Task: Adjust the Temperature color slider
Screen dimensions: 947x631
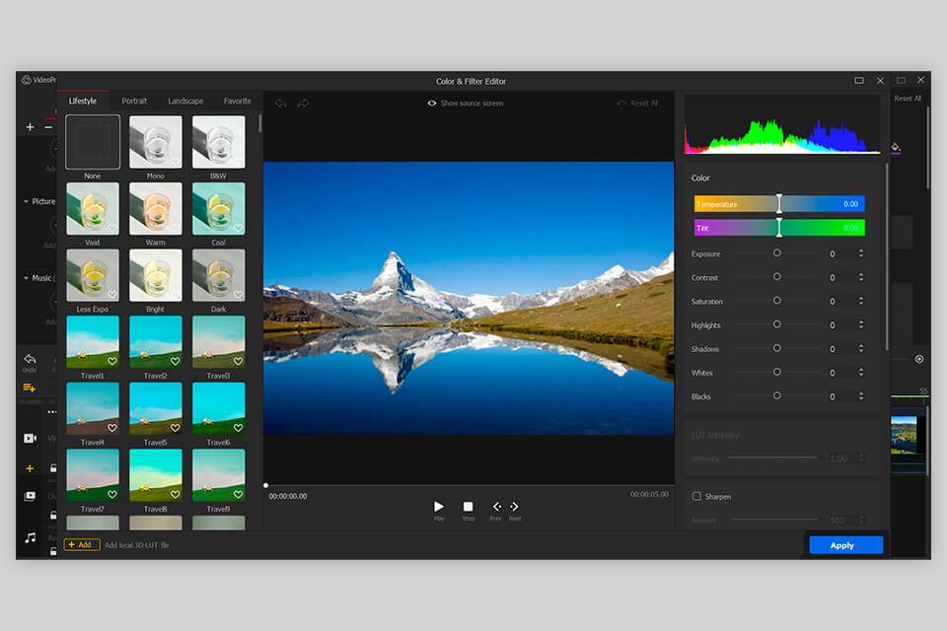Action: [x=779, y=203]
